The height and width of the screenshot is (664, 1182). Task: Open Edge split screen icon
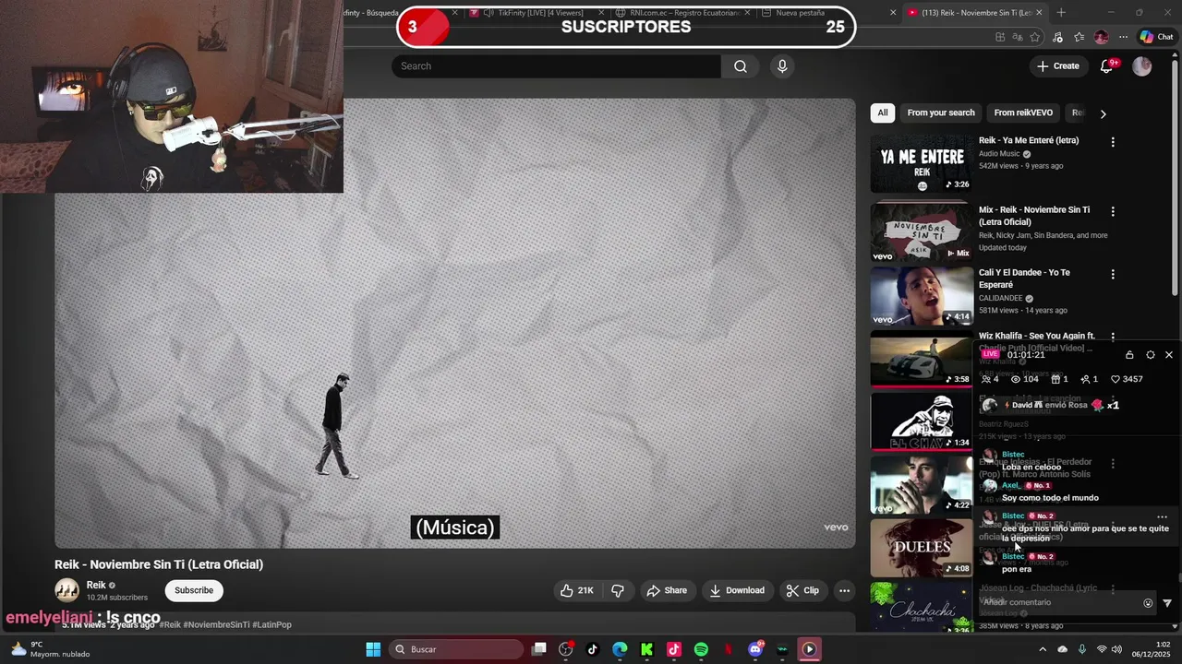coord(1000,37)
